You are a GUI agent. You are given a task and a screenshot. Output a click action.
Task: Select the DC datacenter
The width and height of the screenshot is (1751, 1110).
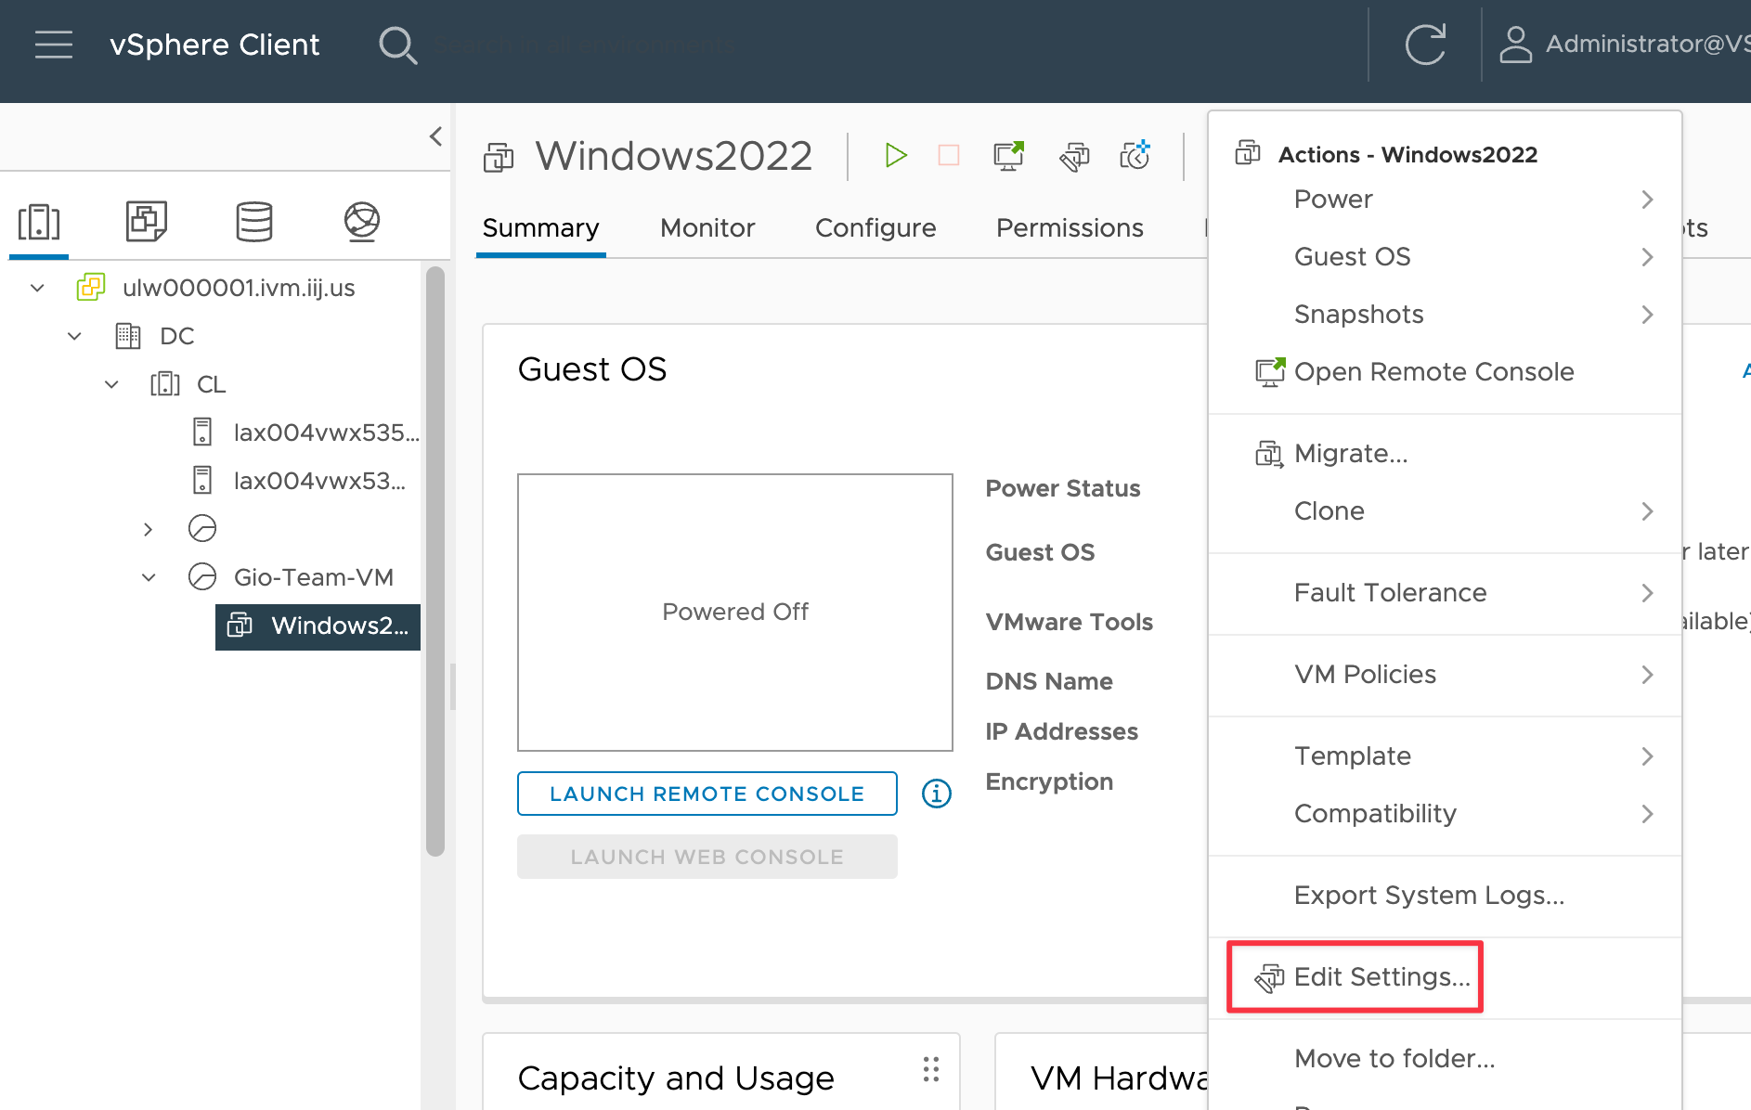point(176,336)
